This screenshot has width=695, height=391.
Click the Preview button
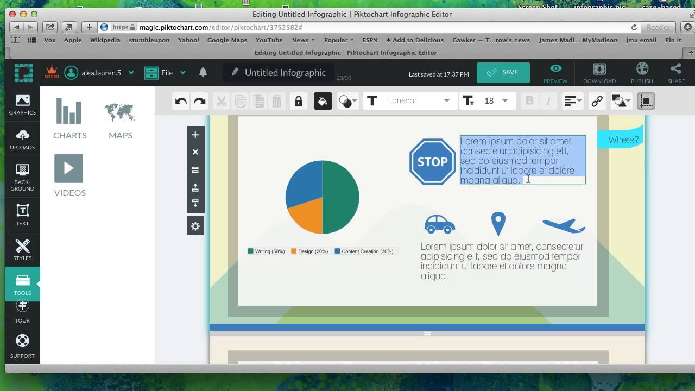[555, 73]
